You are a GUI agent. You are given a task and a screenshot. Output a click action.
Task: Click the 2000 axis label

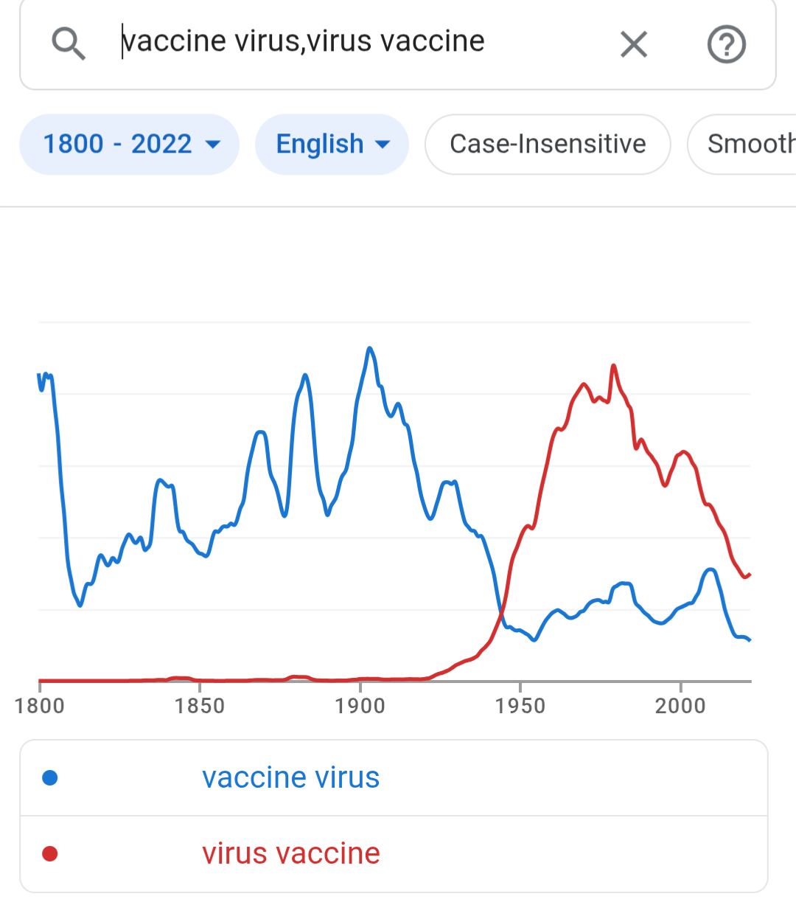pos(680,706)
